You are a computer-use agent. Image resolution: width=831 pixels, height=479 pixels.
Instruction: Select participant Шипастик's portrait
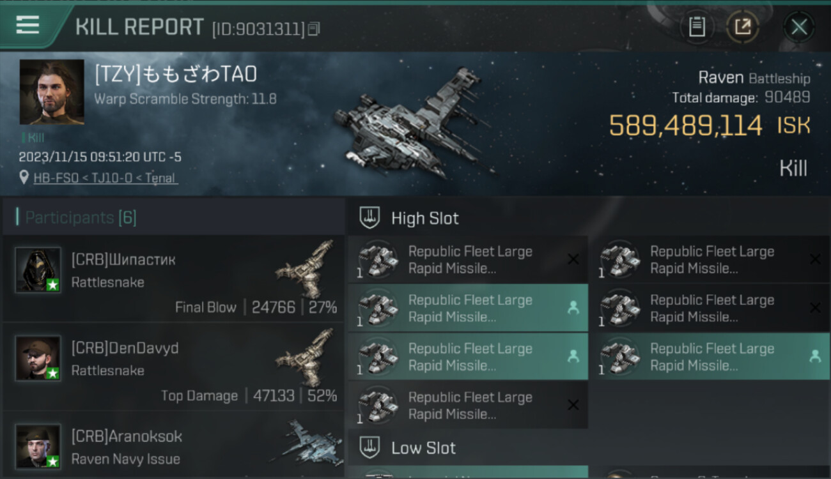point(38,270)
